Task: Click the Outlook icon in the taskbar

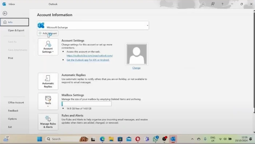Action: [173, 139]
